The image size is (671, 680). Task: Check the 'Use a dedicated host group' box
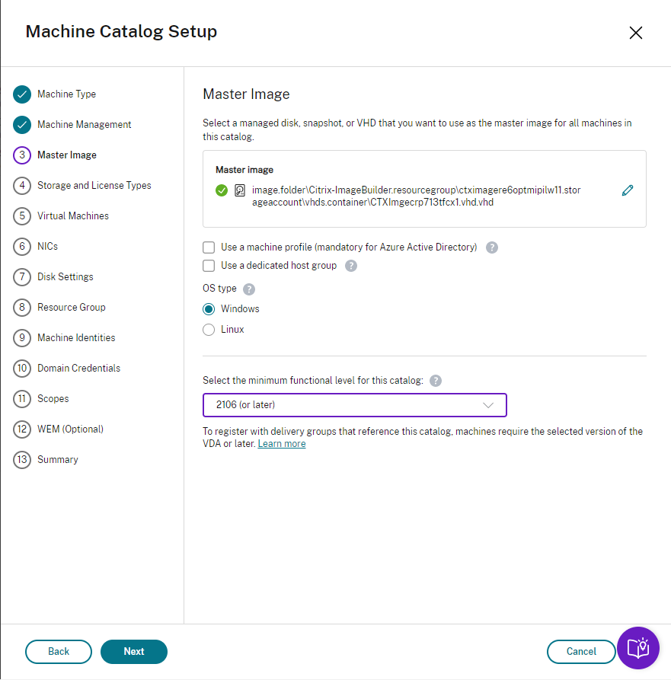click(209, 266)
